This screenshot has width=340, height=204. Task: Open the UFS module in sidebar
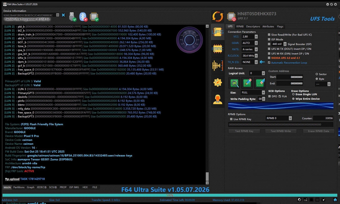218,32
